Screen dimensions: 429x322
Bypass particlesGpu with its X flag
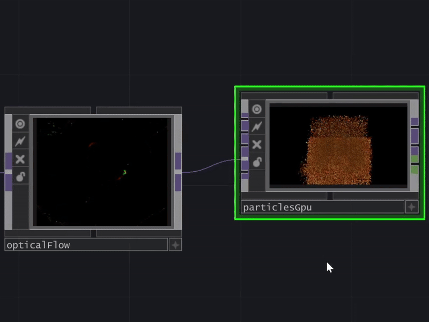pyautogui.click(x=257, y=144)
